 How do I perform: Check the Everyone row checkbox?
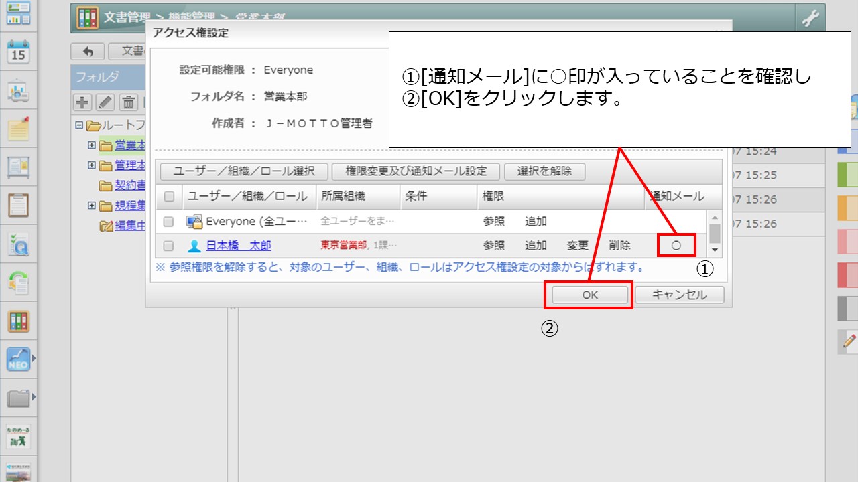point(169,222)
